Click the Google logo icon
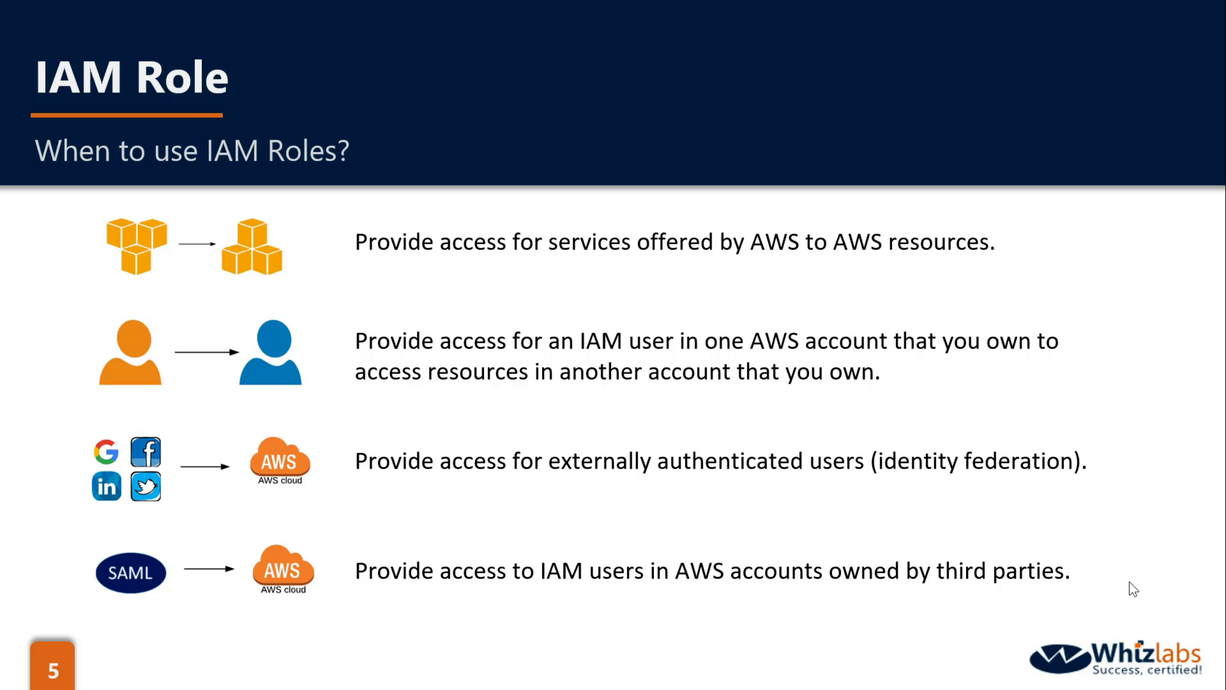Screen dimensions: 1226x690 pos(106,452)
